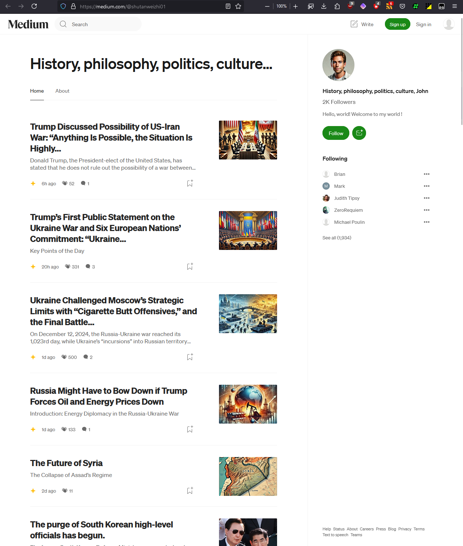Open comments on Cigarette Butt Offensives article
Image resolution: width=463 pixels, height=546 pixels.
(86, 357)
